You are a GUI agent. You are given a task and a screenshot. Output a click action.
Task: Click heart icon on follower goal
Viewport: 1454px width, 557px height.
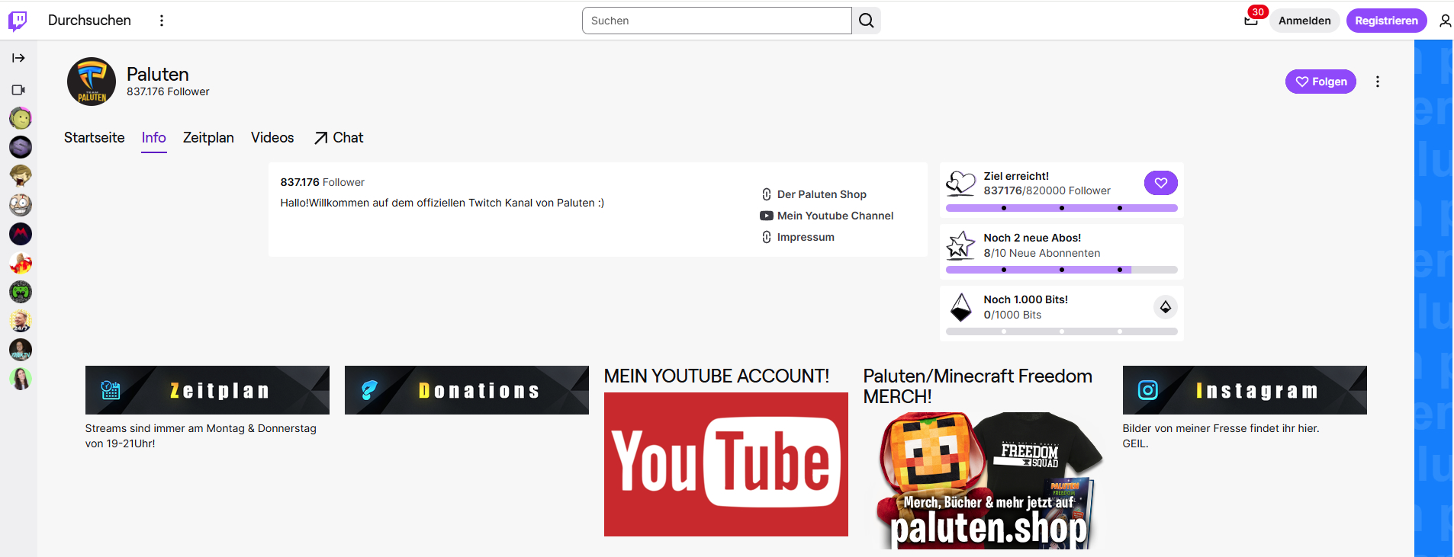(1160, 183)
